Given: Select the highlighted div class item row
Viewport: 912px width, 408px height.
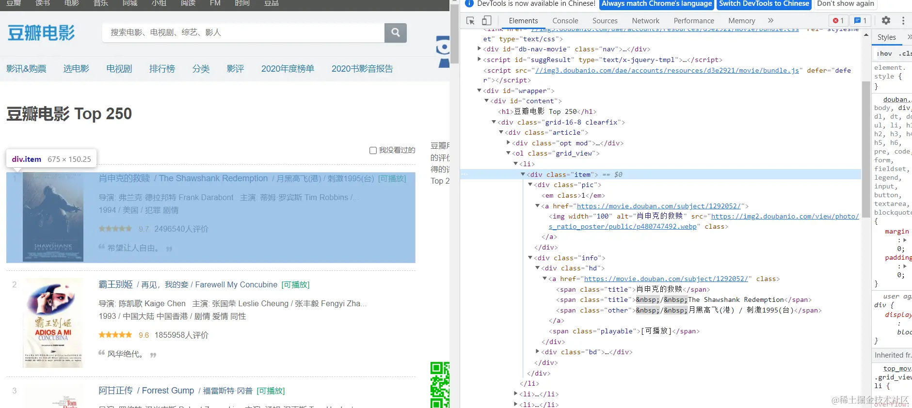Looking at the screenshot, I should click(660, 174).
